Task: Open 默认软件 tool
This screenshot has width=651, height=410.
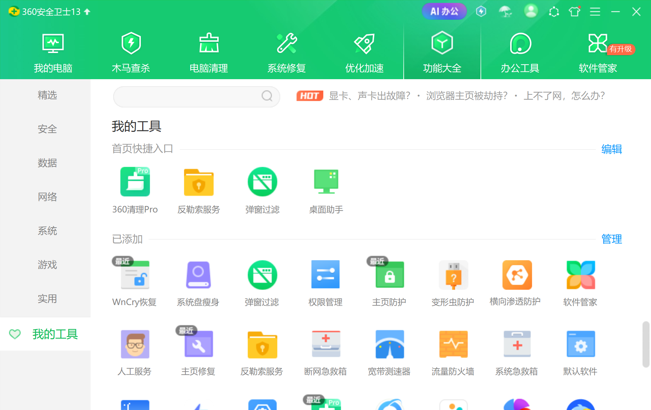Action: pos(581,344)
